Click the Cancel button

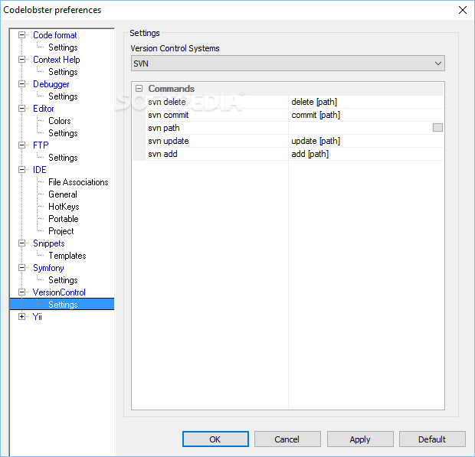pos(287,439)
